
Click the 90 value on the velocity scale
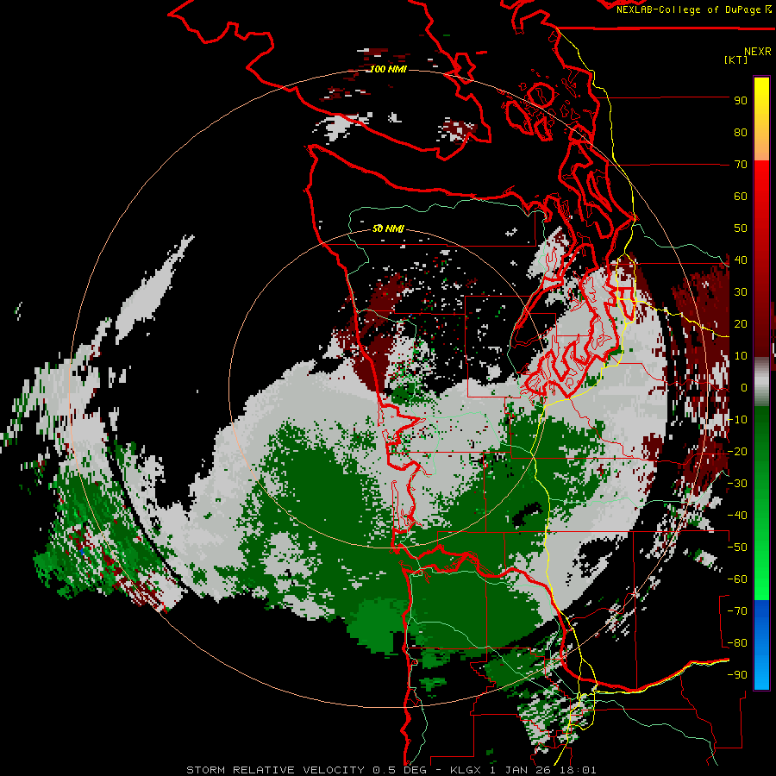pos(741,101)
